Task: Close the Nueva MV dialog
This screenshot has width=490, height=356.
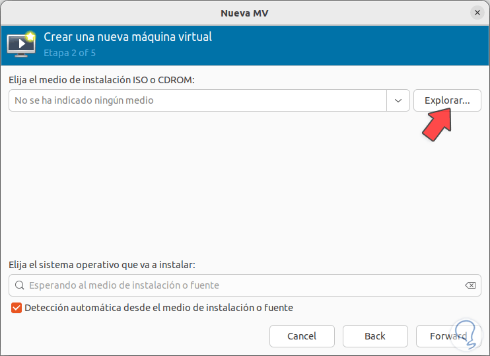Action: tap(477, 13)
